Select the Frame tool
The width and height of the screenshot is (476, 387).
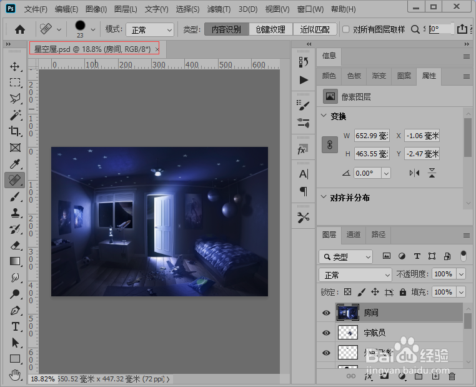pos(15,148)
